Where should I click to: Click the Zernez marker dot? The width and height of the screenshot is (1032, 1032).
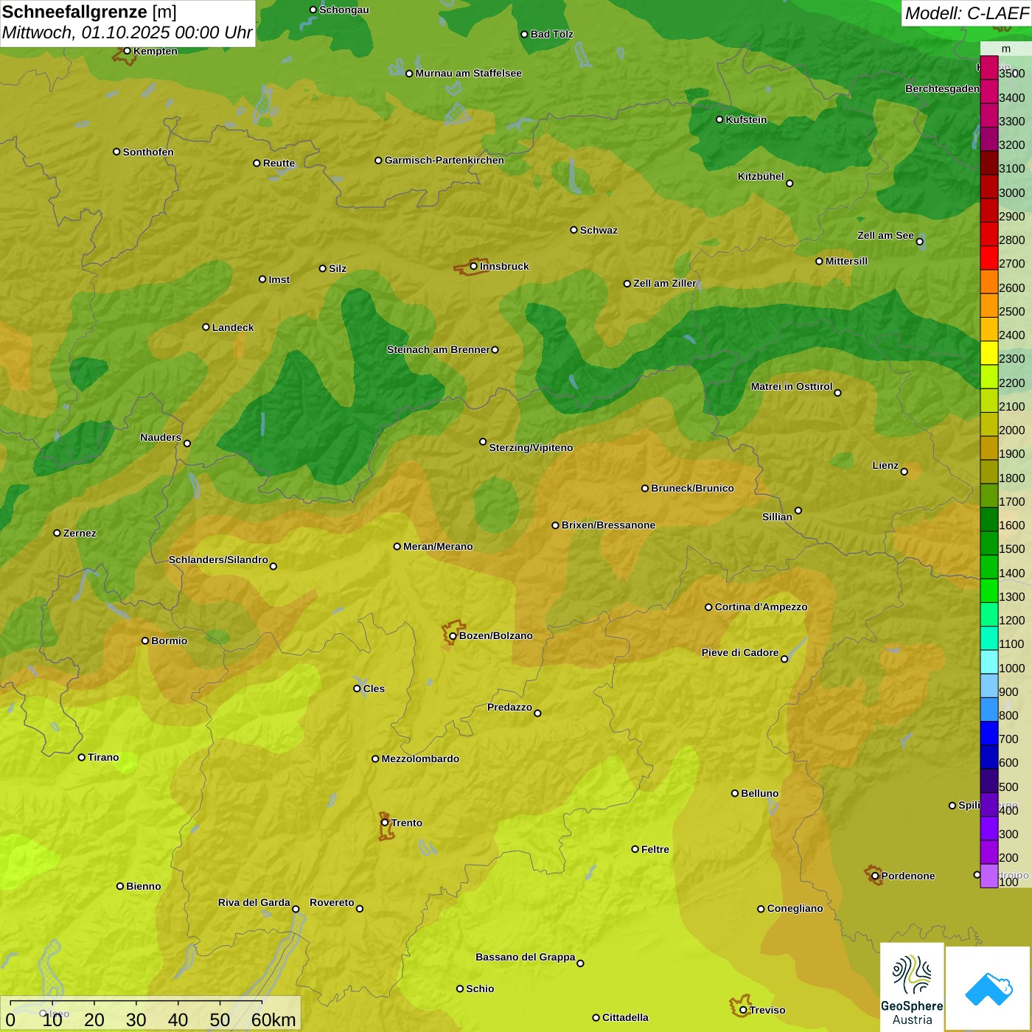point(57,533)
